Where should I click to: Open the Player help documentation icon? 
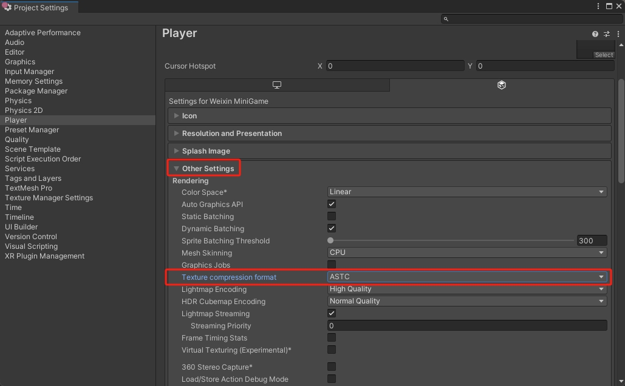click(x=595, y=34)
